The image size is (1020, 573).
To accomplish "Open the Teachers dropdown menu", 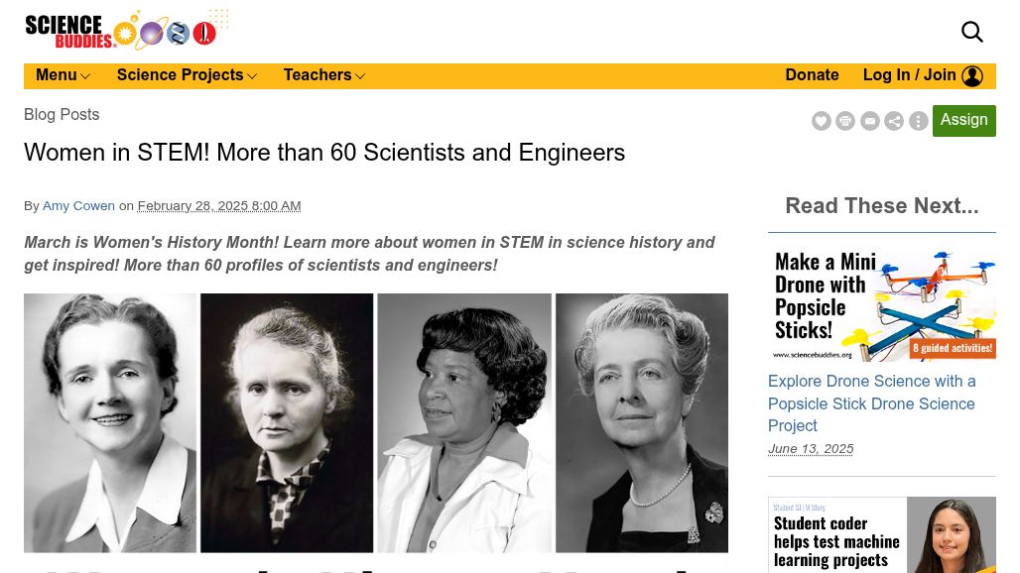I will [x=323, y=75].
